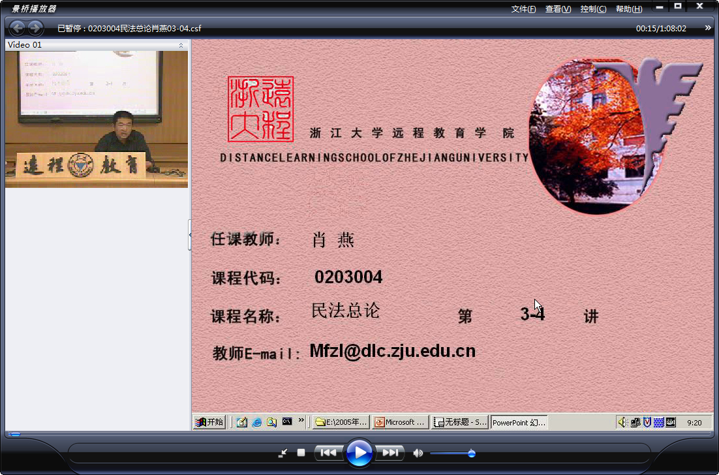Minimize the 景桥播放器 window
Image resolution: width=719 pixels, height=475 pixels.
[660, 7]
